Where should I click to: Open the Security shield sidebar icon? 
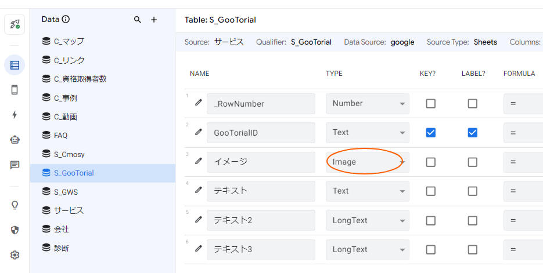point(15,230)
